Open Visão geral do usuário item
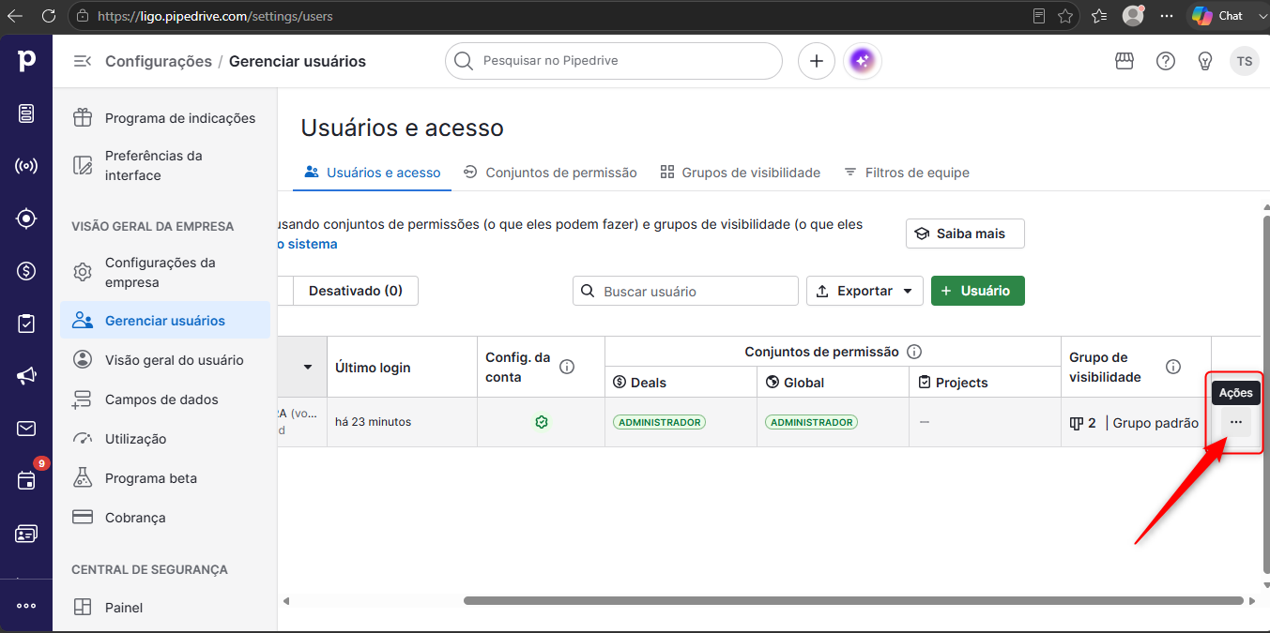Screen dimensions: 1270x633 point(165,360)
